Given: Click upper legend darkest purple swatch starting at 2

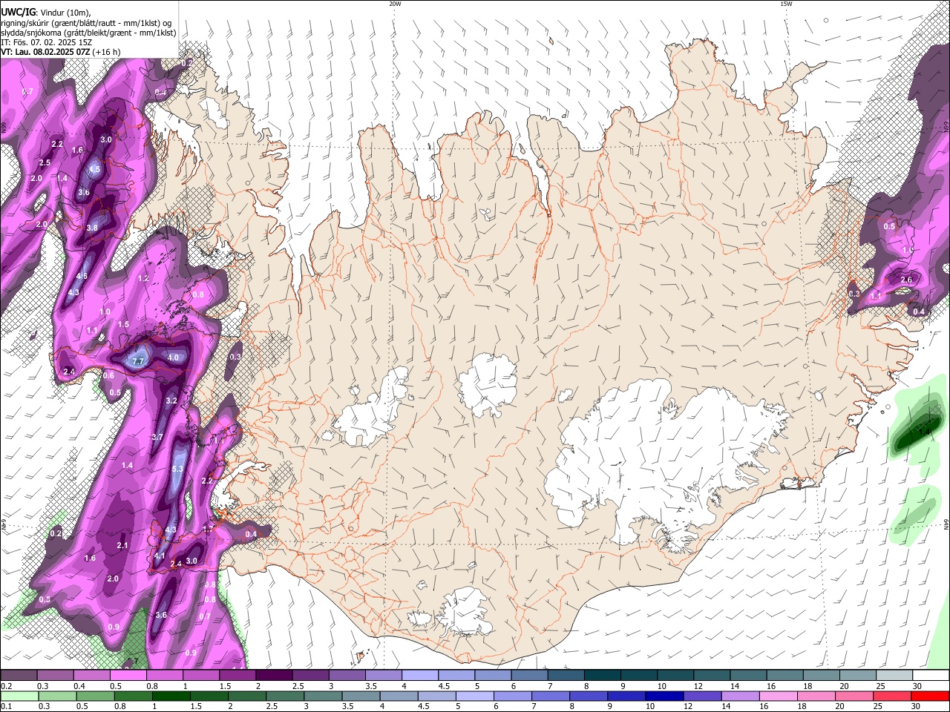Looking at the screenshot, I should pos(274,676).
